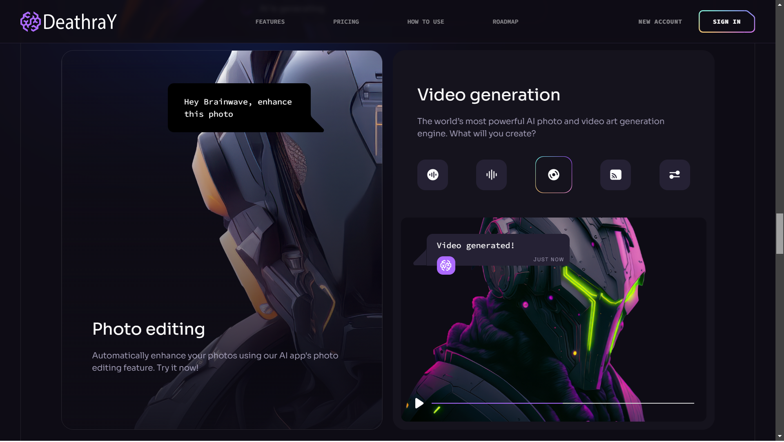Click the video progress bar
This screenshot has width=784, height=442.
click(562, 403)
